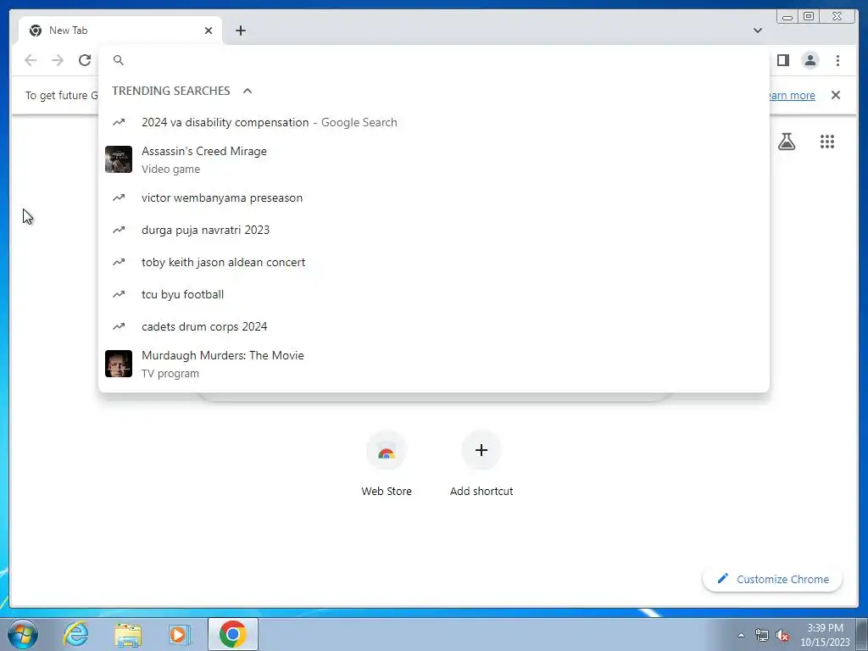Open the Web Store shortcut
Image resolution: width=868 pixels, height=651 pixels.
click(387, 464)
